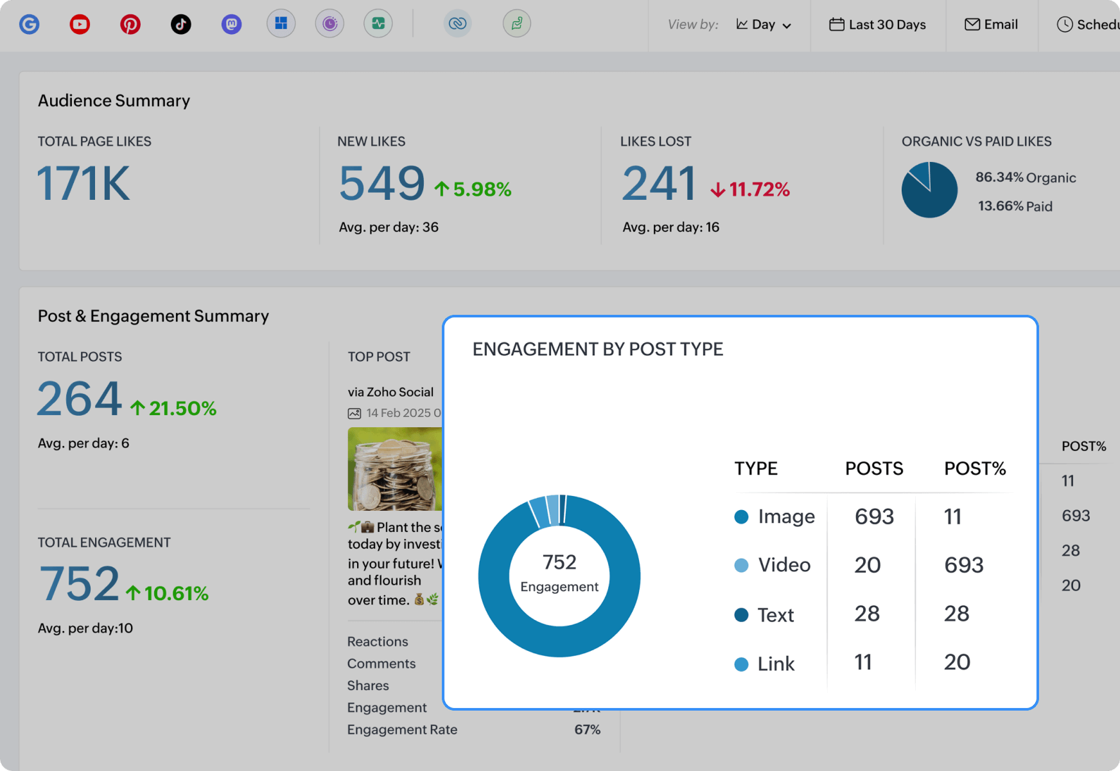Select the Google Business Profile channel icon
The image size is (1120, 771).
coord(30,24)
